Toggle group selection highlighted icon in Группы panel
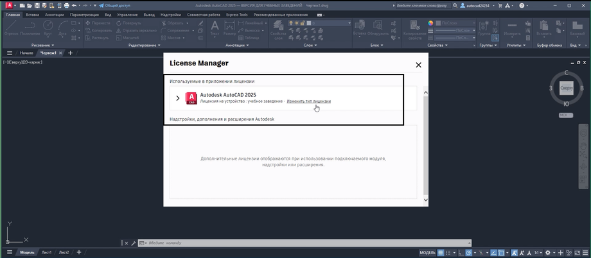 pyautogui.click(x=495, y=38)
